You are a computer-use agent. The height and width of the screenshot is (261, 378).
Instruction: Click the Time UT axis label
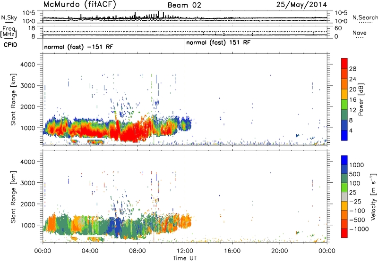click(185, 258)
